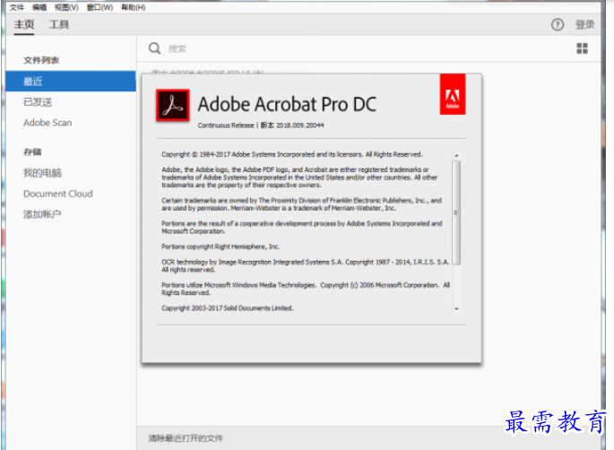Switch to the 工具 tab
Viewport: 614px width, 450px height.
coord(59,25)
